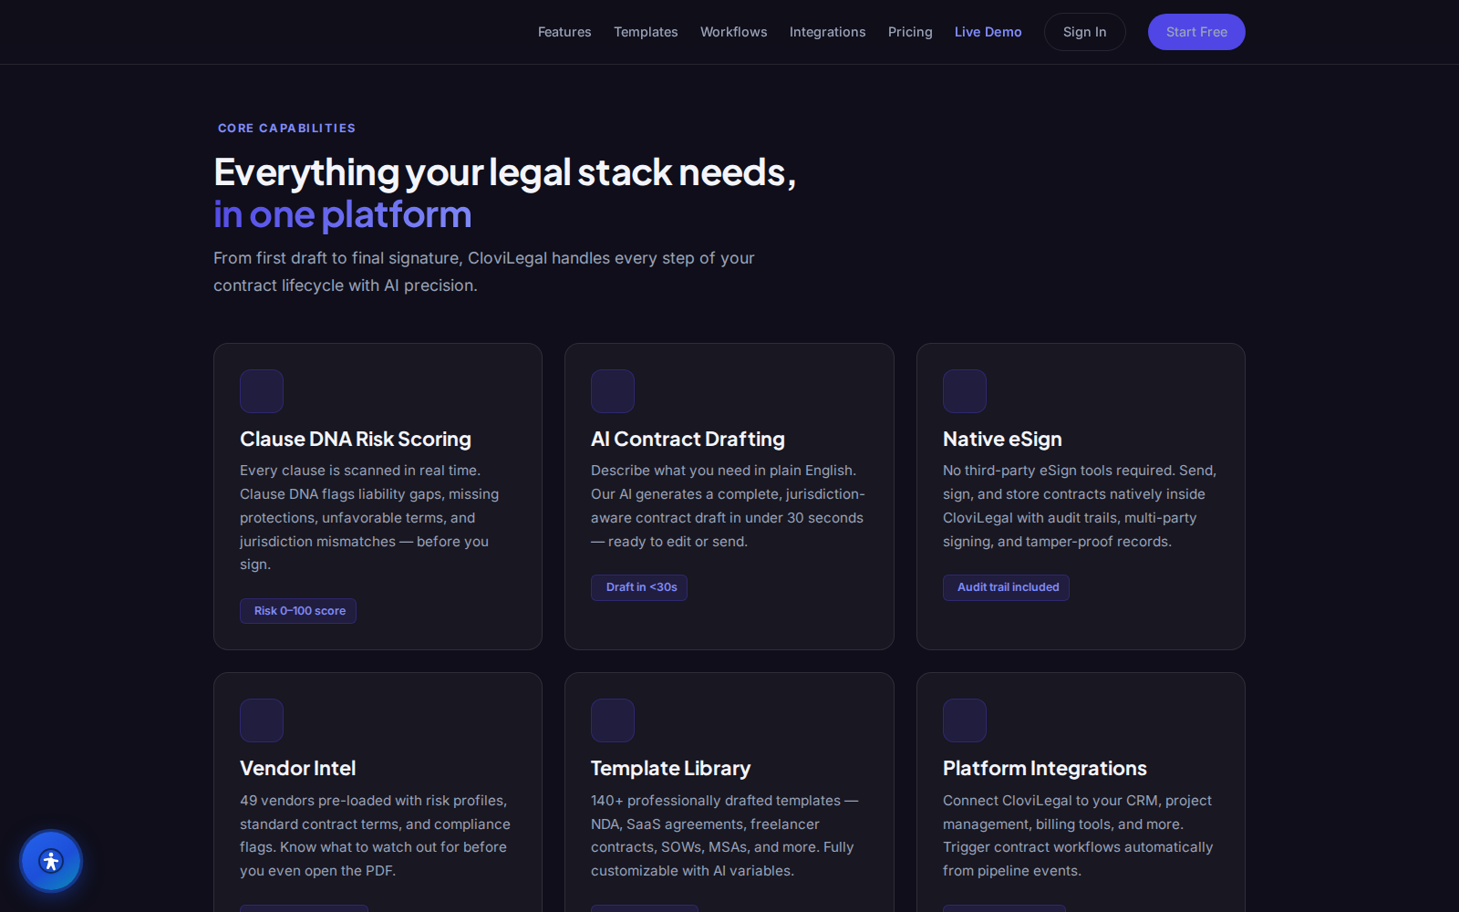1459x912 pixels.
Task: Click the Sign In button
Action: click(1085, 32)
